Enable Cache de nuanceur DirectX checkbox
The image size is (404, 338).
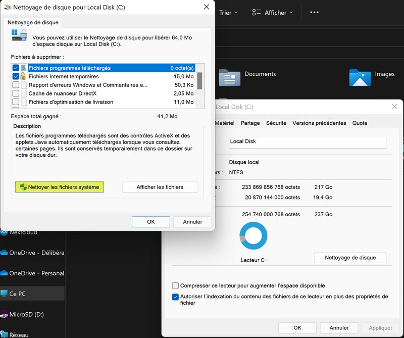16,93
